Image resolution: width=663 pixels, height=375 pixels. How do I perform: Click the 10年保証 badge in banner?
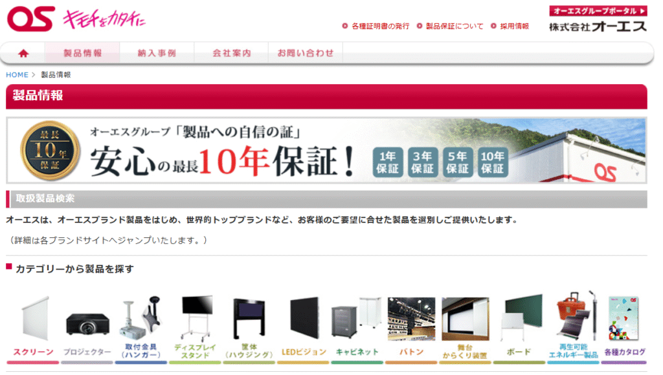pos(493,162)
